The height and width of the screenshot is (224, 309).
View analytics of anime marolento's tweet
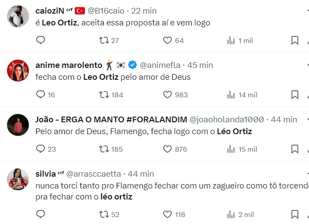[232, 95]
